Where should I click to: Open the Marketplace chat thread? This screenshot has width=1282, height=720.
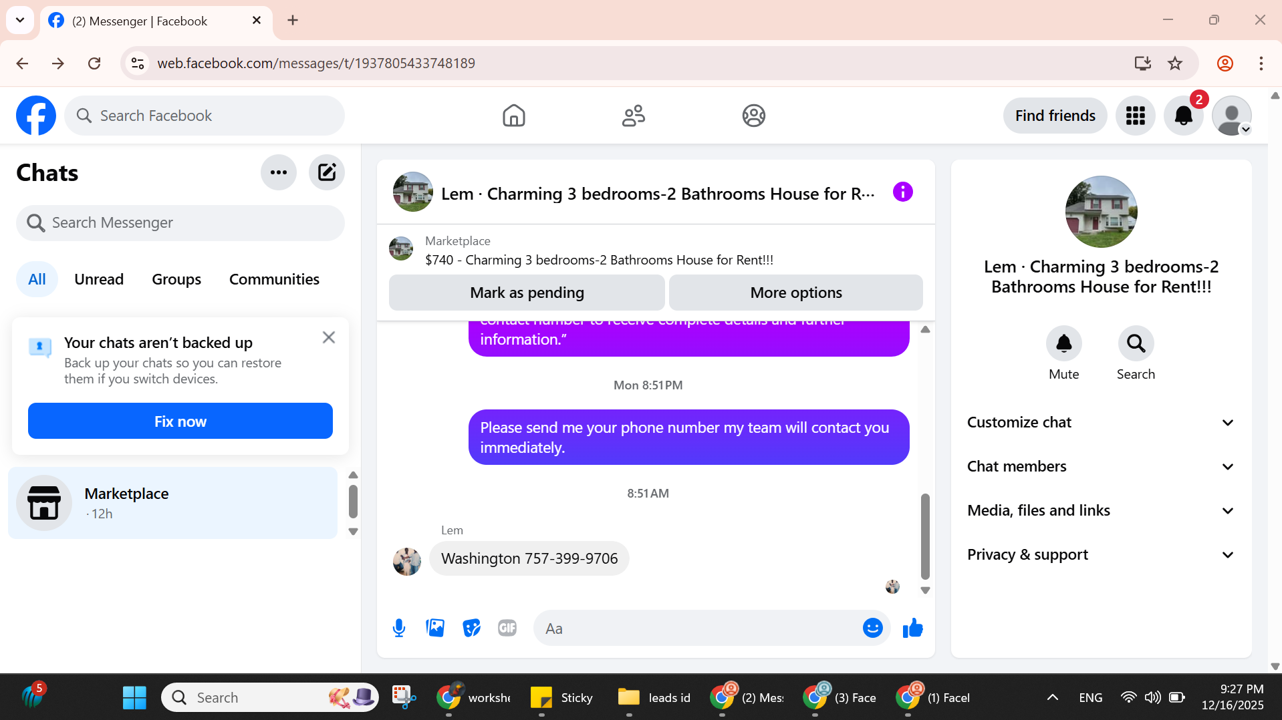[x=173, y=503]
